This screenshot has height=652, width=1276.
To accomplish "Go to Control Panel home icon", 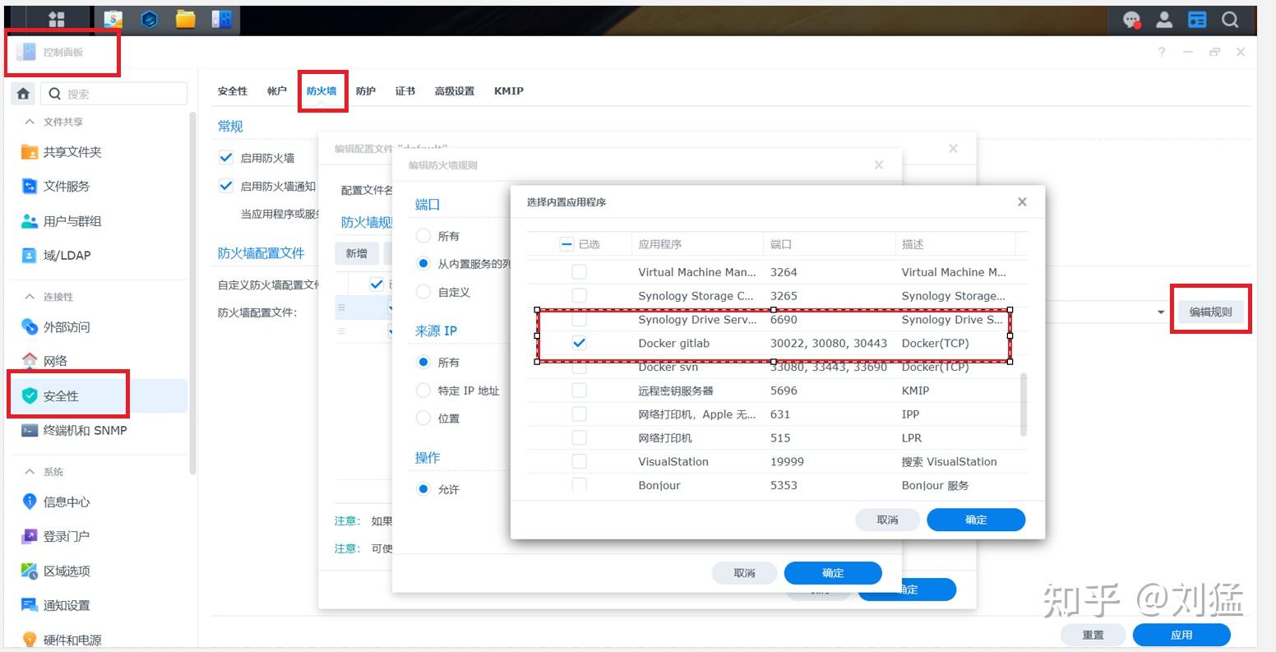I will click(23, 94).
